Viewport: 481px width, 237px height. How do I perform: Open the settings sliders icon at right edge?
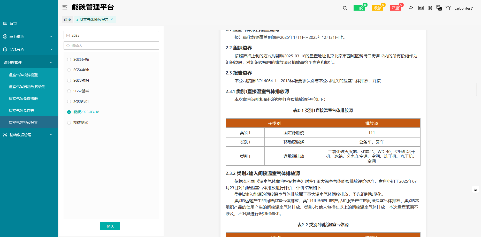tap(475, 189)
